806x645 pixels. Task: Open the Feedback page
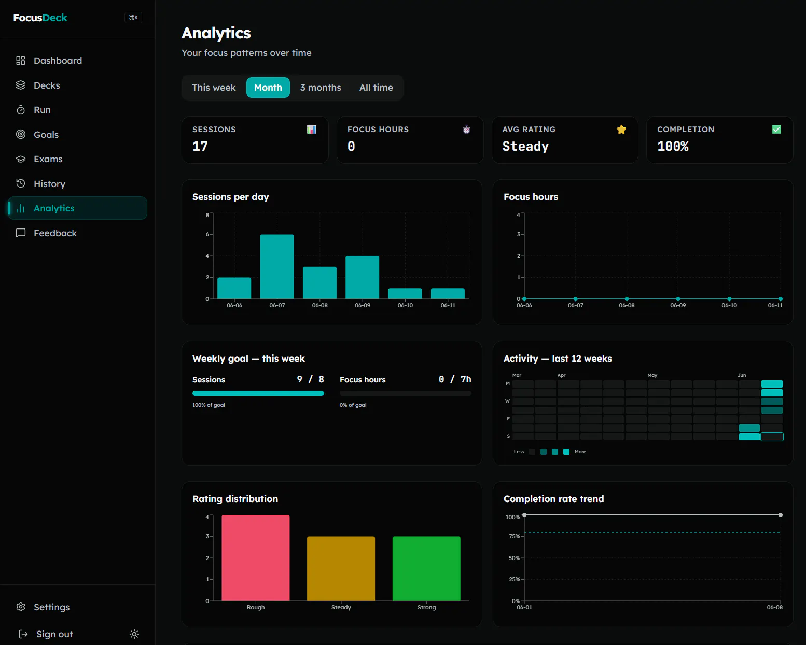pyautogui.click(x=78, y=233)
